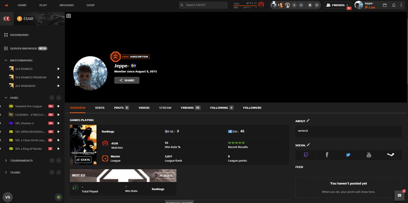Click the window layout icon left of the bell

pos(385,5)
